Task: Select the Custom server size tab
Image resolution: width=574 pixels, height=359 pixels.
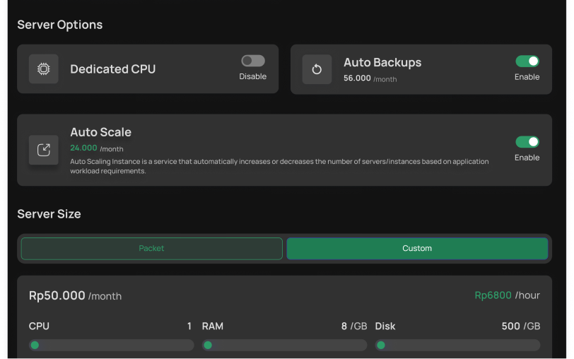Action: click(417, 249)
